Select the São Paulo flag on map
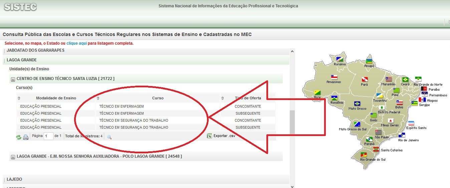 coord(379,132)
